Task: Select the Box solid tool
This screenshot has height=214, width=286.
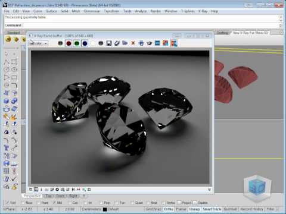Action: pyautogui.click(x=7, y=101)
